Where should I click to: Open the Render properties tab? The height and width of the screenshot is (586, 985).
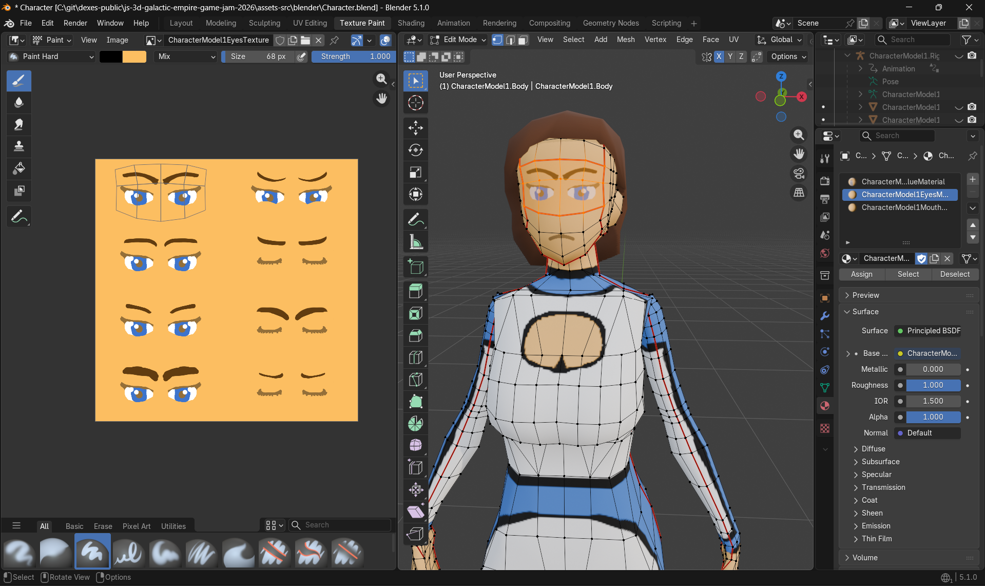[x=824, y=181]
